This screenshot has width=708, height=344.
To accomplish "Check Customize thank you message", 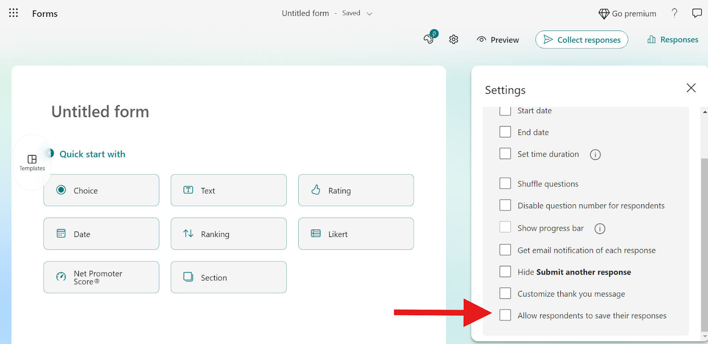I will pyautogui.click(x=505, y=293).
